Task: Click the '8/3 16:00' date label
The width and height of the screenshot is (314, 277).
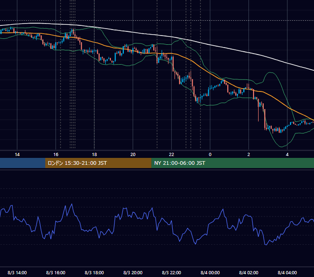Action: click(56, 272)
